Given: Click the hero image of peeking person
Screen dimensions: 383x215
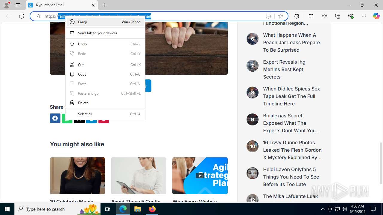Looking at the screenshot, I should (x=186, y=48).
